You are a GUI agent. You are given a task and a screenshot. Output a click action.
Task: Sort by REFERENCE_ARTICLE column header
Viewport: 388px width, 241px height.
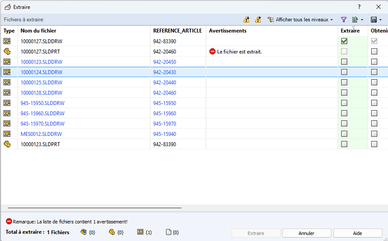178,31
